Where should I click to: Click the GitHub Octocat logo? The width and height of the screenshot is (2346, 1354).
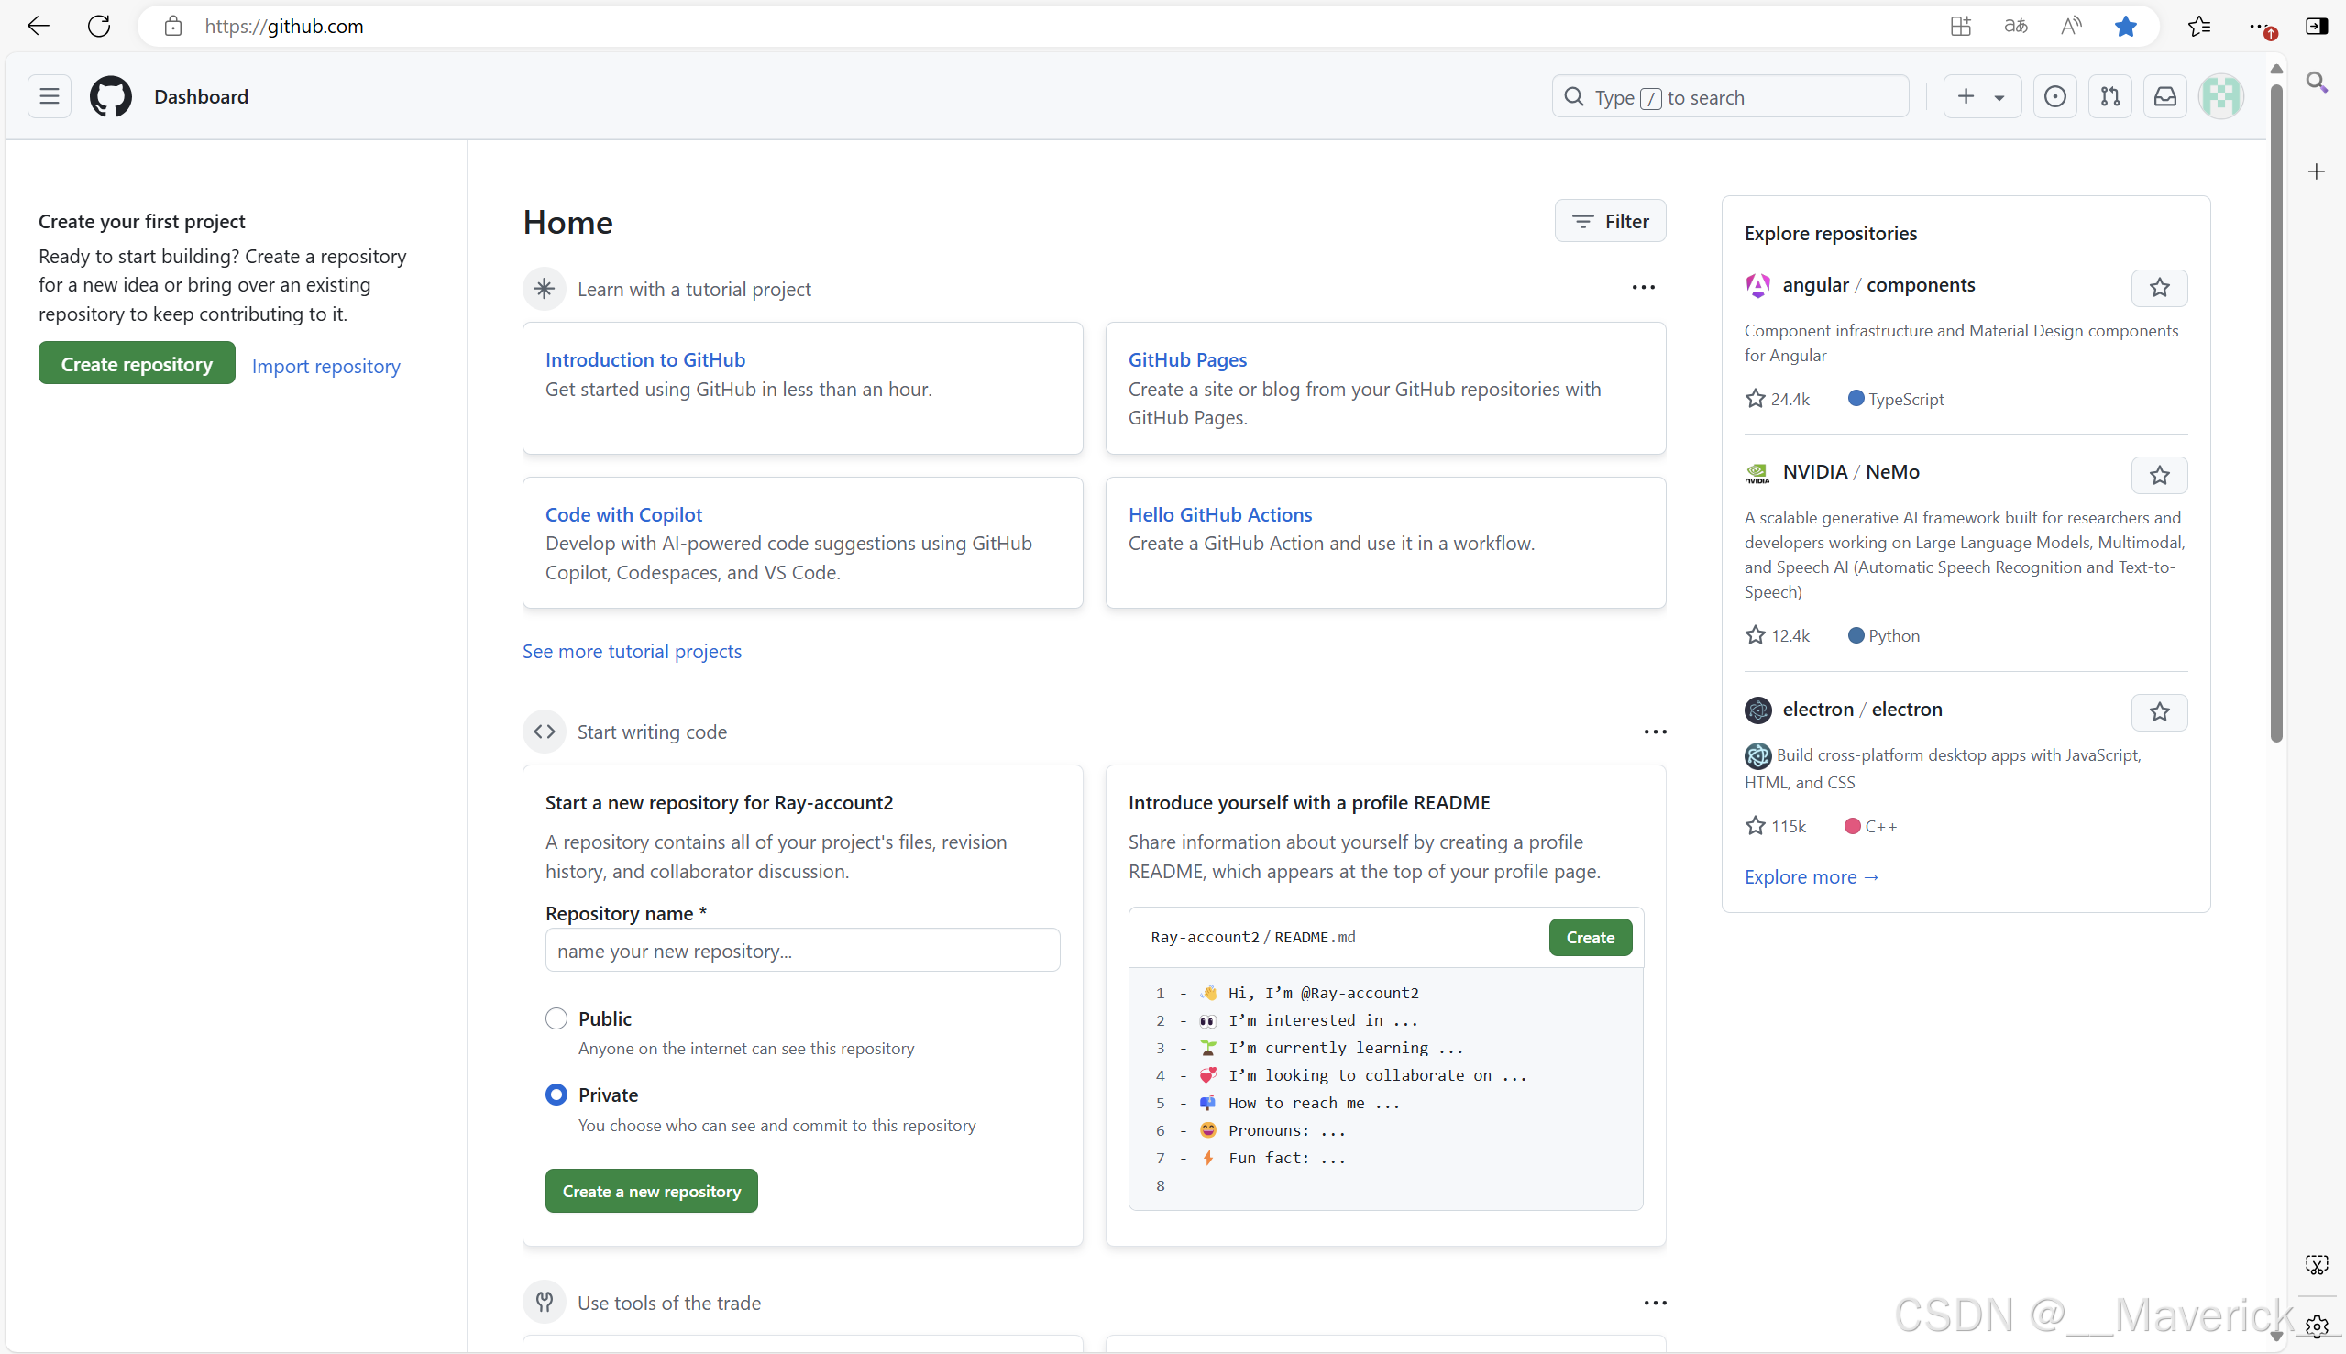tap(111, 97)
